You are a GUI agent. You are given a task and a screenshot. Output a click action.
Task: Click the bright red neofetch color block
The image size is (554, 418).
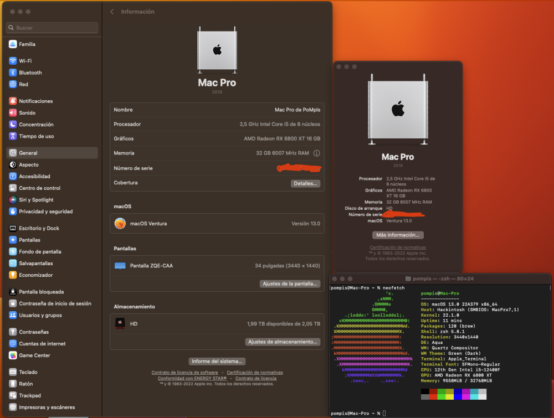point(433,397)
